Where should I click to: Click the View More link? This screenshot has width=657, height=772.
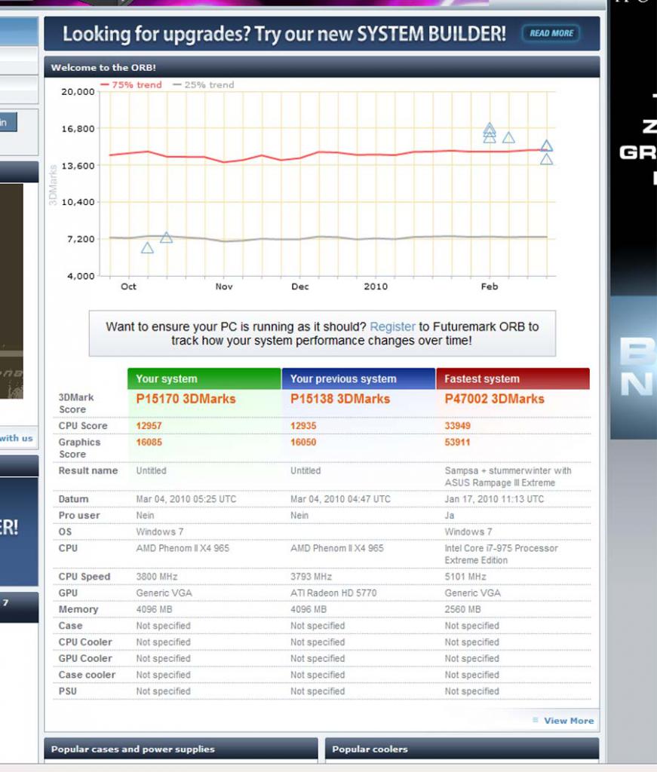pyautogui.click(x=569, y=720)
